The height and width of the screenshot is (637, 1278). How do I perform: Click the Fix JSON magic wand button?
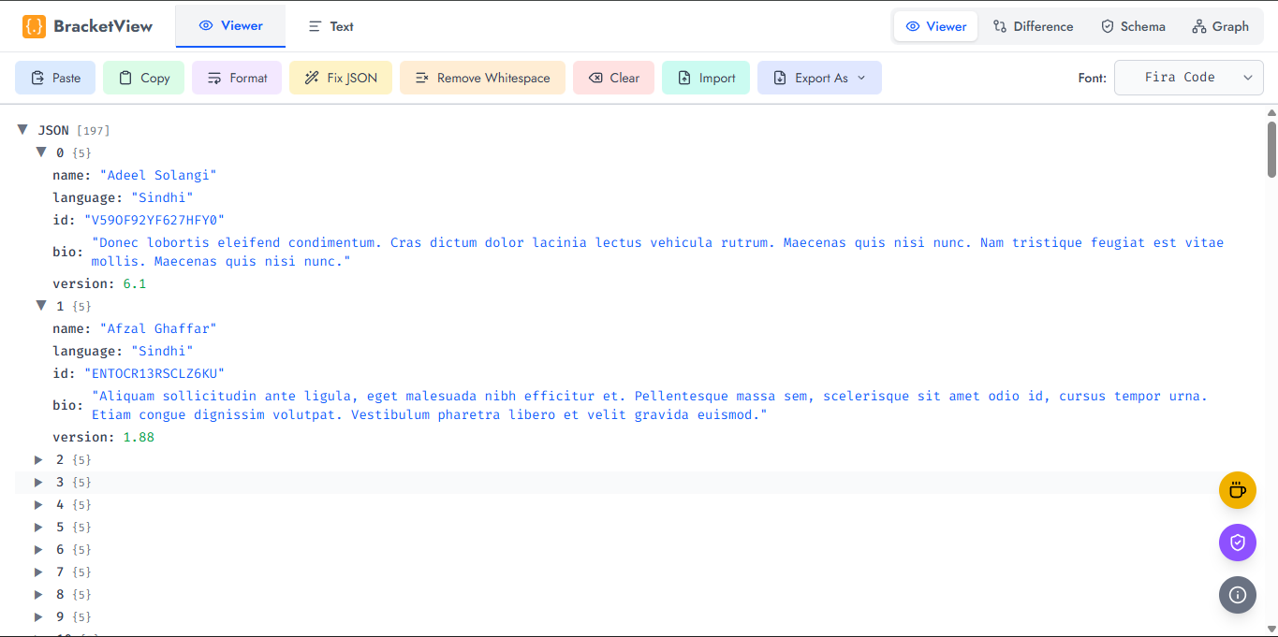[341, 78]
